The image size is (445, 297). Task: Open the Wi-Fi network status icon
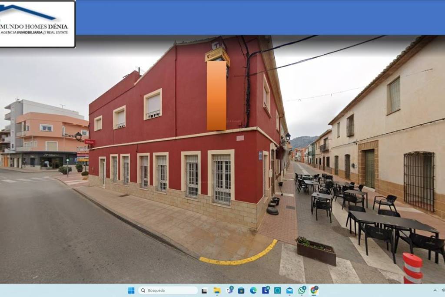click(443, 290)
